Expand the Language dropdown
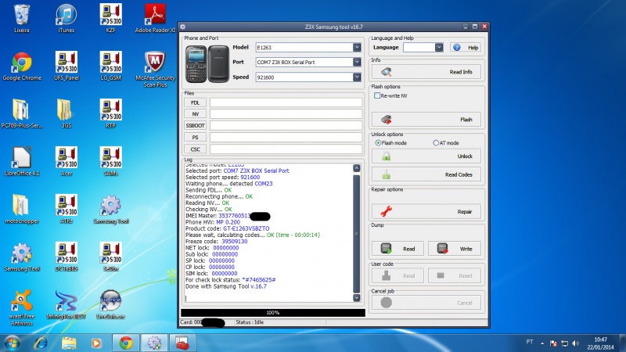 pos(439,48)
